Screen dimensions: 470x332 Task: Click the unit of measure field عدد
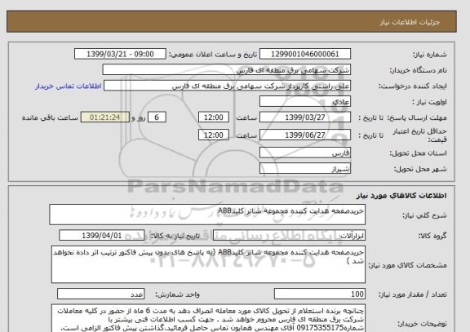pos(100,294)
